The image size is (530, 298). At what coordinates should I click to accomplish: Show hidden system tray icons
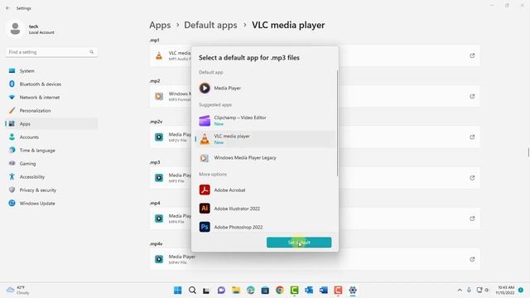coord(460,291)
